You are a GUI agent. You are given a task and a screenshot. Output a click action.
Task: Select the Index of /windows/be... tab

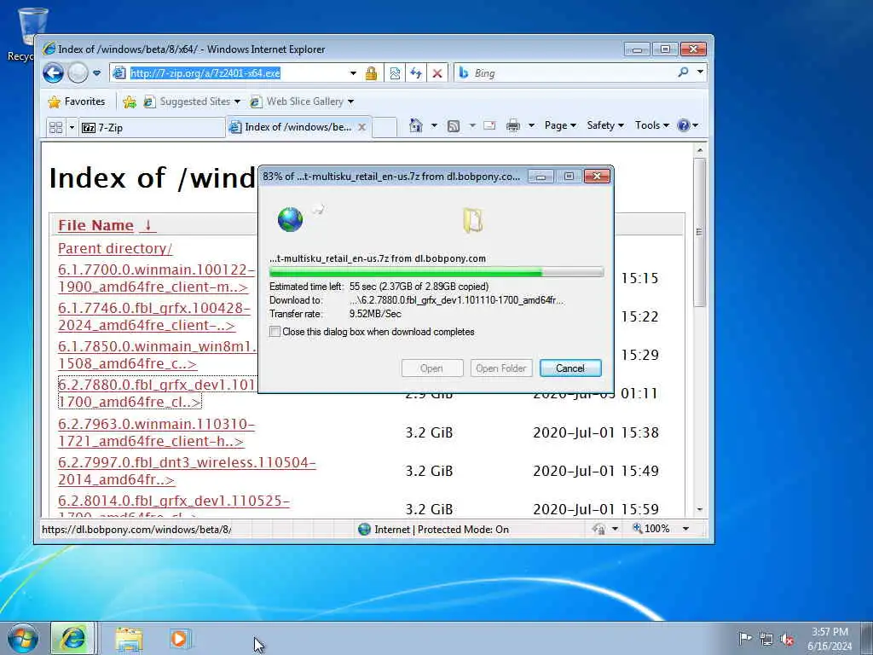pos(298,127)
